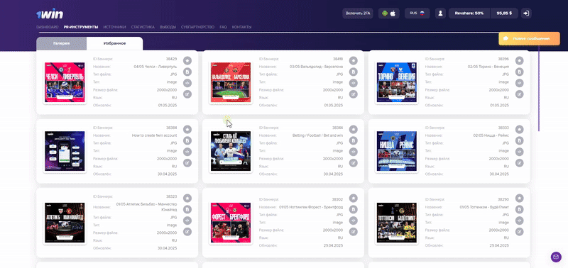This screenshot has height=268, width=568.
Task: Open the 95,85 $ balance box
Action: click(x=504, y=13)
